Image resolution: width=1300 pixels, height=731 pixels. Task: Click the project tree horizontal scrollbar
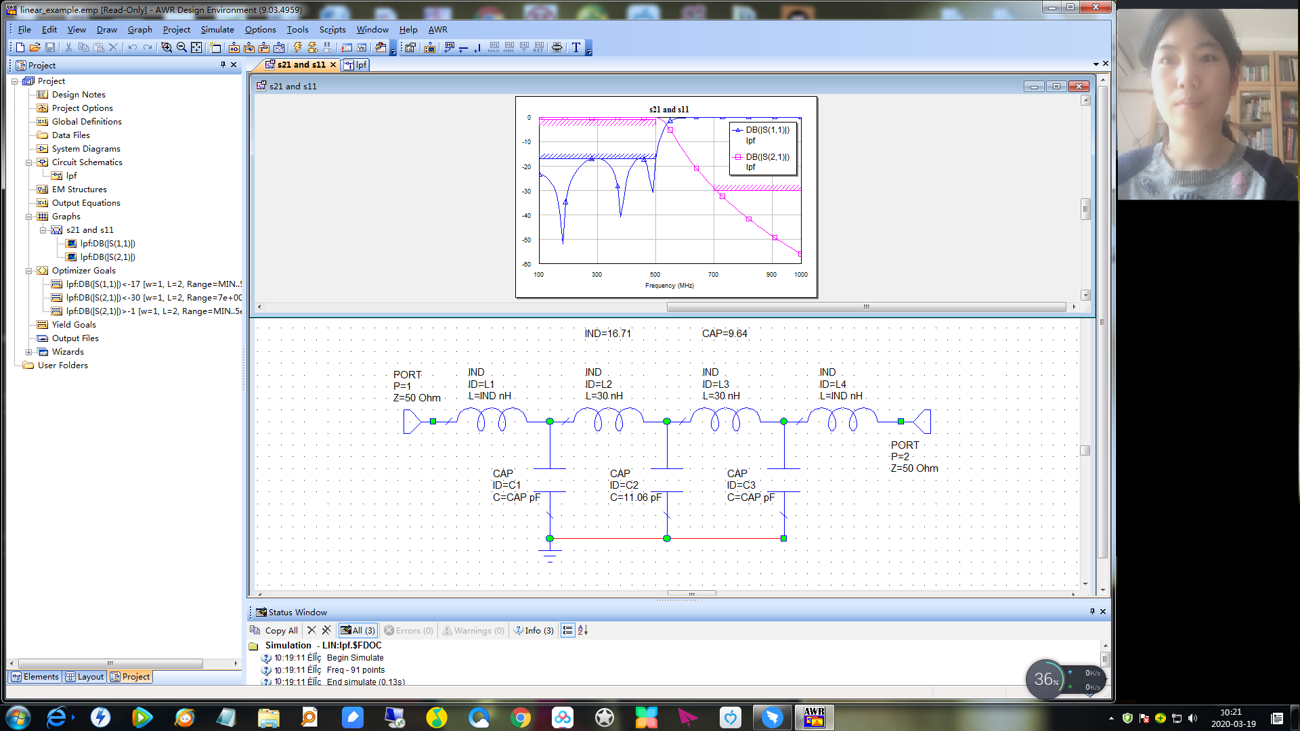pyautogui.click(x=110, y=663)
